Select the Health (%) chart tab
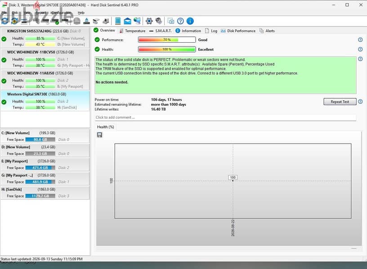This screenshot has width=367, height=269. 105,127
